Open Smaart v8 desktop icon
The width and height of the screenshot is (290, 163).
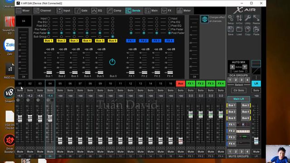point(9,95)
